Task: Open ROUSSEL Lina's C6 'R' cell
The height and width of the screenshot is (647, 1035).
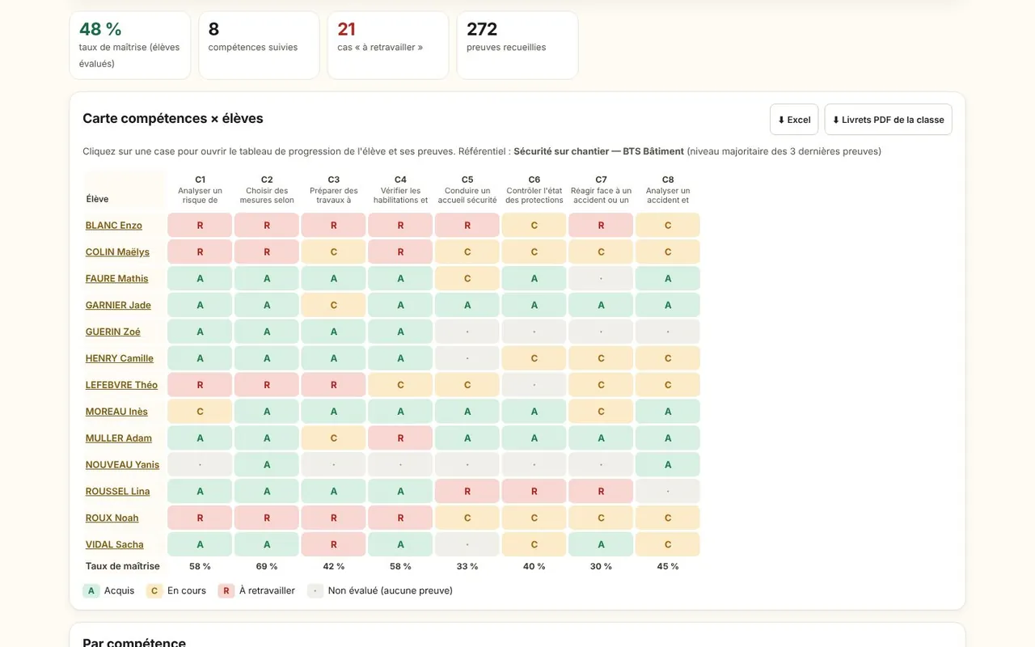Action: coord(534,493)
